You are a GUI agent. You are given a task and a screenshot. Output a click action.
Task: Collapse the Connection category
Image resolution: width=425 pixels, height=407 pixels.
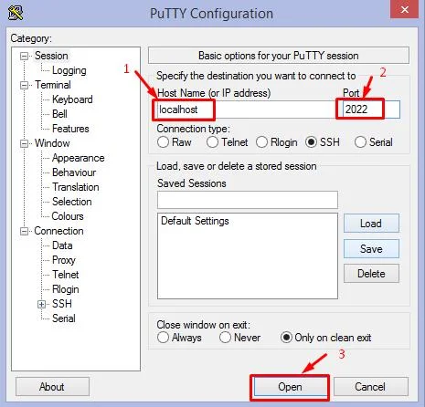[24, 231]
